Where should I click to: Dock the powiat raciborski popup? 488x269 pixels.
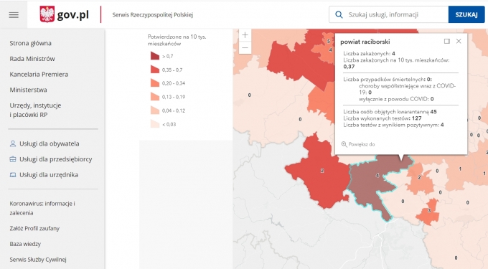(447, 42)
